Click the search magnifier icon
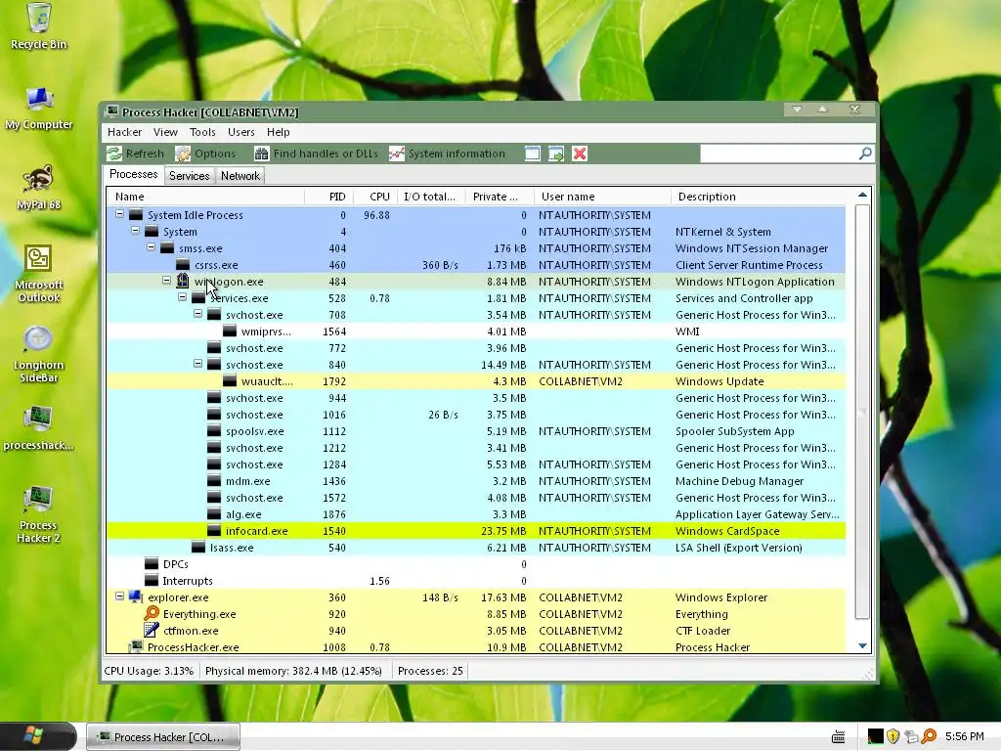Viewport: 1001px width, 751px height. coord(865,154)
